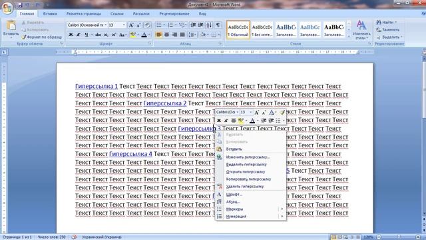Screen dimensions: 426x240
Task: Toggle superscript x² in the ribbon
Action: pos(114,35)
